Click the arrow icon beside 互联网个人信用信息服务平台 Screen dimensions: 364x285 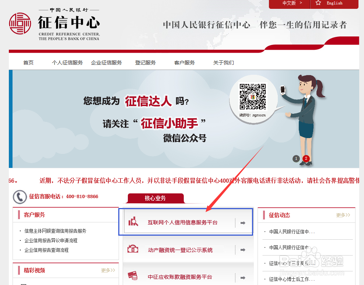(x=243, y=223)
